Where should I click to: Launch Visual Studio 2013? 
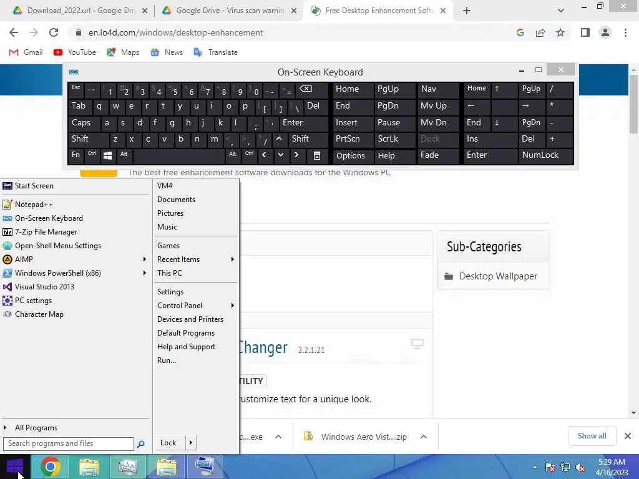point(76,287)
